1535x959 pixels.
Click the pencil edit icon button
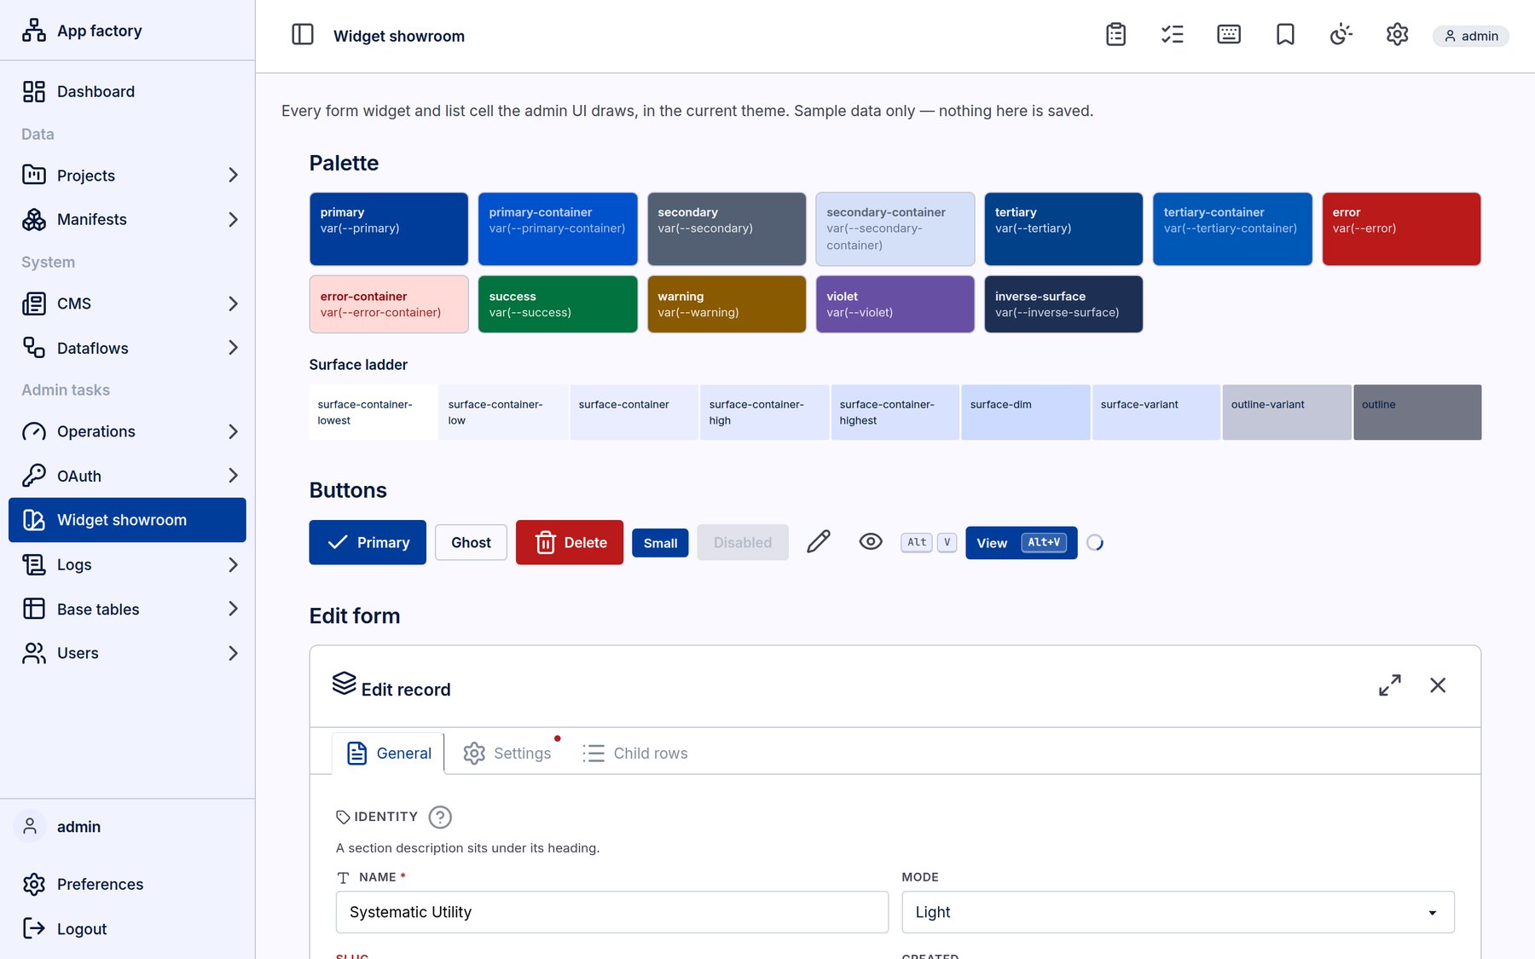pyautogui.click(x=819, y=542)
